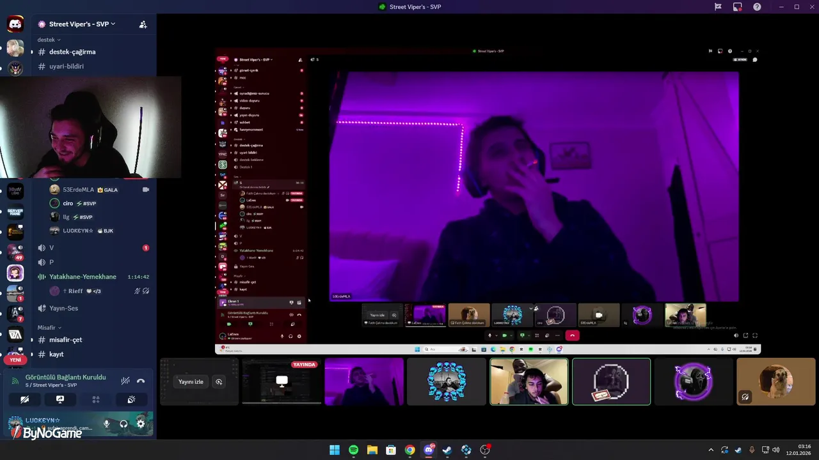Click the Yayını izle button
Image resolution: width=819 pixels, height=460 pixels.
pyautogui.click(x=191, y=382)
